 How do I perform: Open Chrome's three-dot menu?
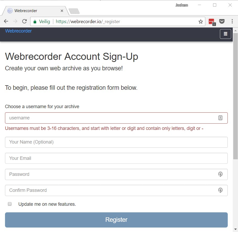tap(232, 22)
